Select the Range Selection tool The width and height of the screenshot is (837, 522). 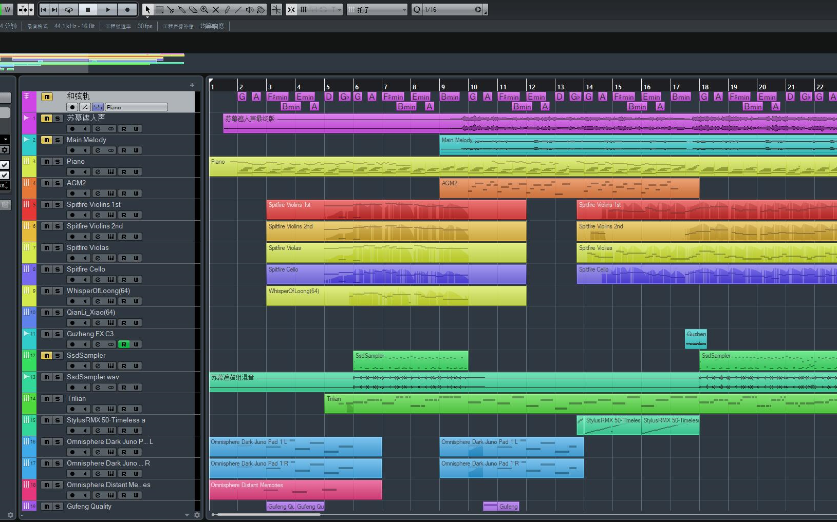[x=159, y=9]
